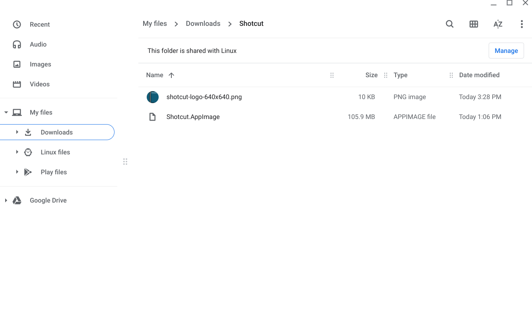Viewport: 532px width, 312px height.
Task: Click the Google Drive triangle icon
Action: (x=17, y=200)
